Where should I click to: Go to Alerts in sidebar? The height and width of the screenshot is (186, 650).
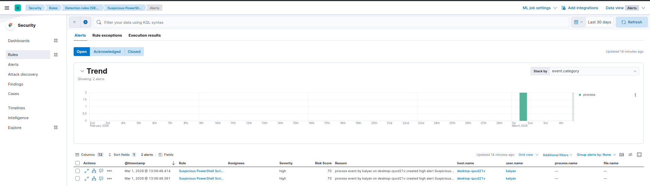point(13,64)
